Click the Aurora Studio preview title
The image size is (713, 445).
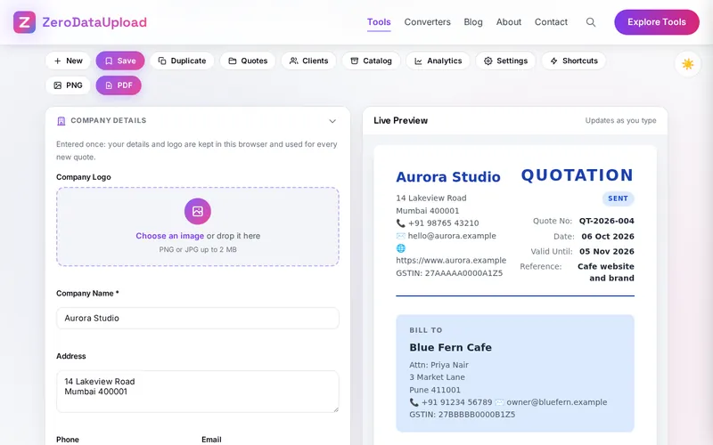point(448,176)
